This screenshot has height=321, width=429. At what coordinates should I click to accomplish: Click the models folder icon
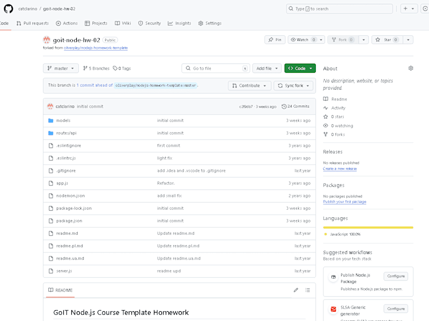(50, 120)
